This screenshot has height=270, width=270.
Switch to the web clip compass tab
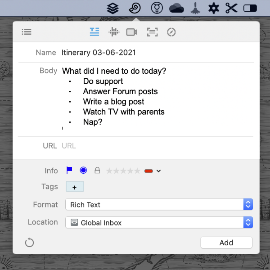coord(171,32)
